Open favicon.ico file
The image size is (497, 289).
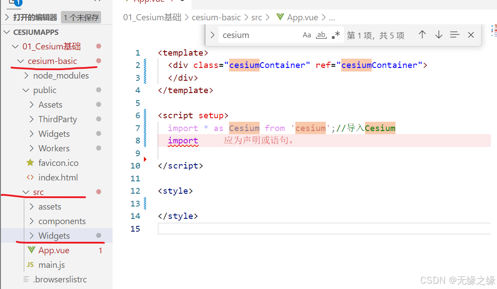[x=58, y=163]
